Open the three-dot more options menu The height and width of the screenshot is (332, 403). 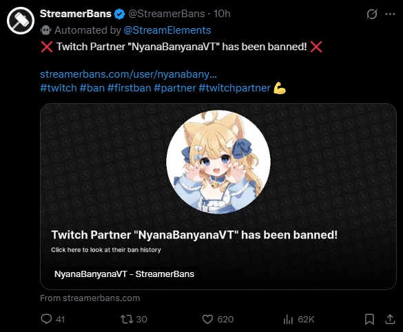(390, 14)
